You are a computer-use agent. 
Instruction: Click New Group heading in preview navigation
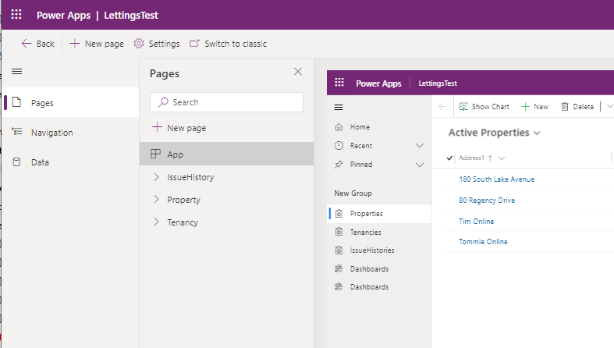(x=353, y=194)
